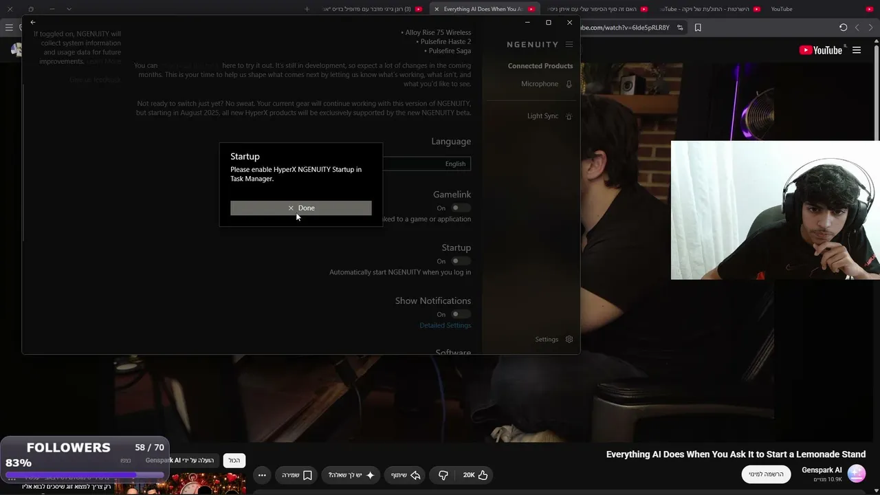Image resolution: width=880 pixels, height=495 pixels.
Task: Subscribe to the Genspark AI channel
Action: [766, 474]
